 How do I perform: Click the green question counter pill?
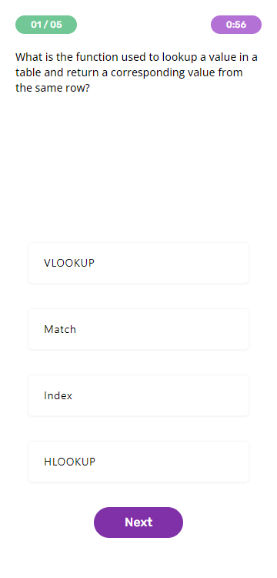[46, 25]
